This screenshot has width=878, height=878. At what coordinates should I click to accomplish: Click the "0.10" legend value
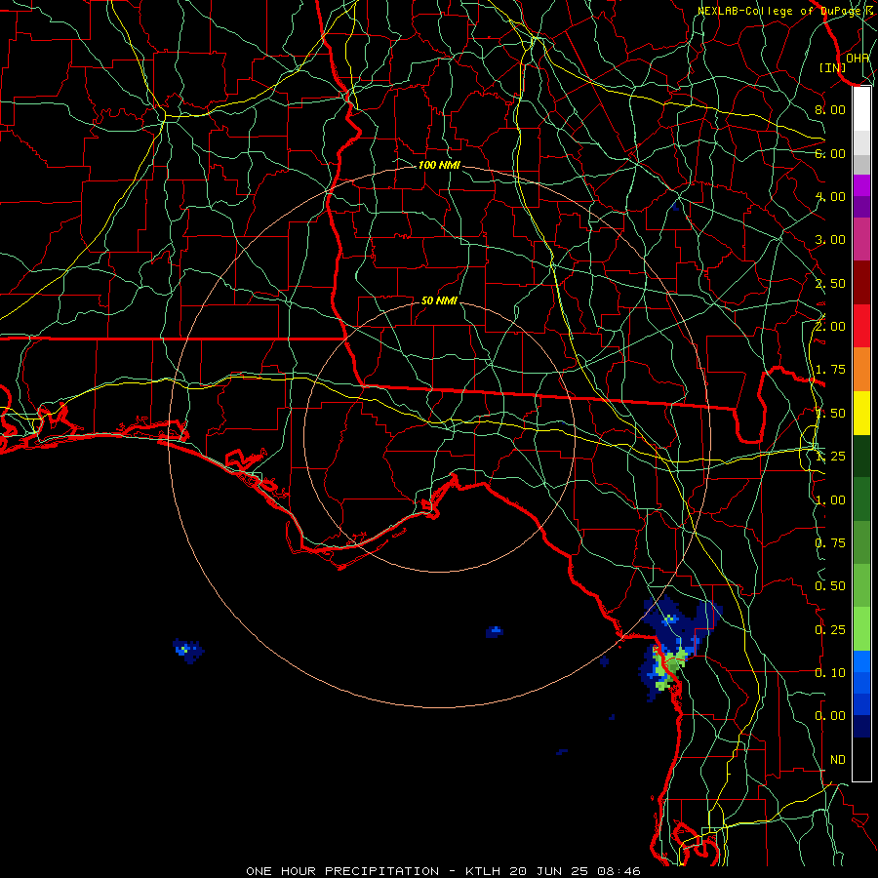coord(830,673)
